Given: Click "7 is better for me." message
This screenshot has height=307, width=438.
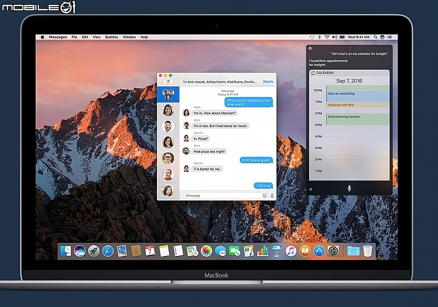Looking at the screenshot, I should pyautogui.click(x=207, y=169).
